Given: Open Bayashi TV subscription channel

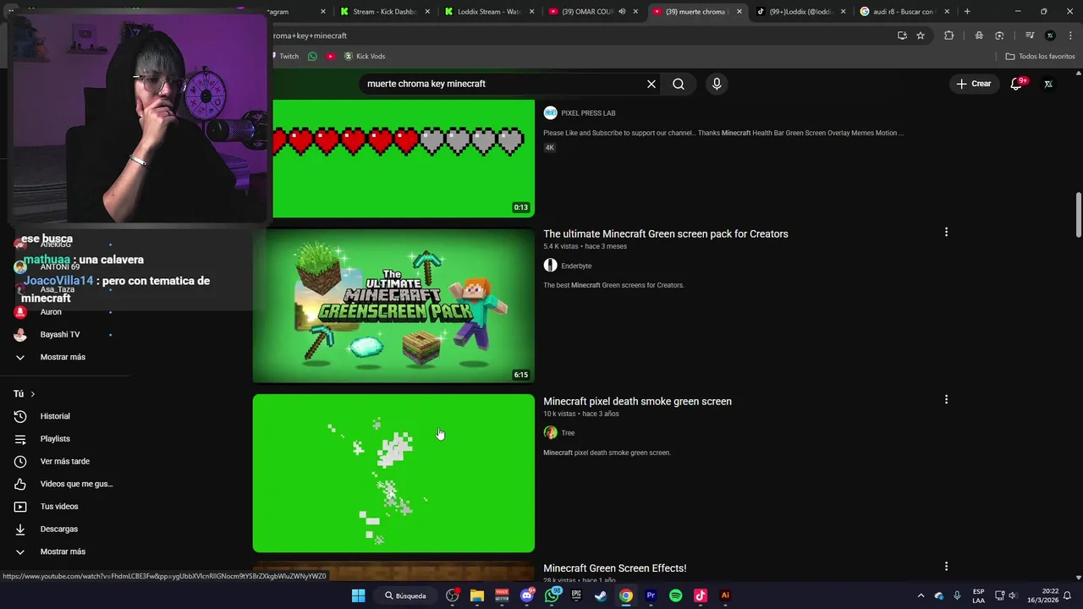Looking at the screenshot, I should (60, 334).
